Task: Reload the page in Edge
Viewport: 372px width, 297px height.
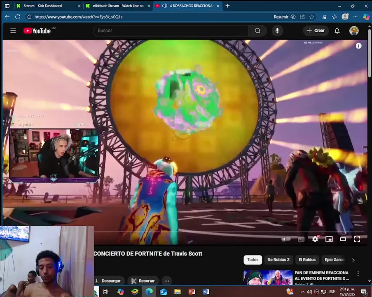Action: pos(18,17)
